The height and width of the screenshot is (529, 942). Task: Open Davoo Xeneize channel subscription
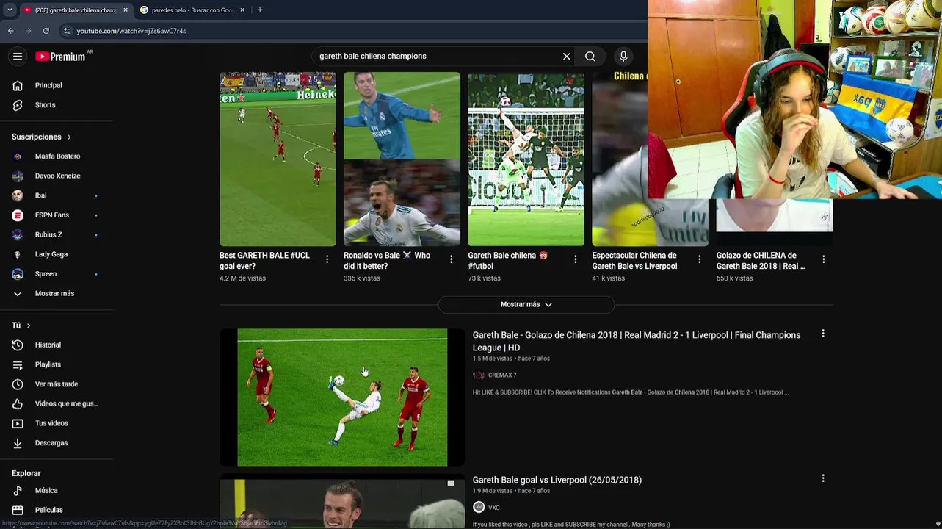[57, 176]
